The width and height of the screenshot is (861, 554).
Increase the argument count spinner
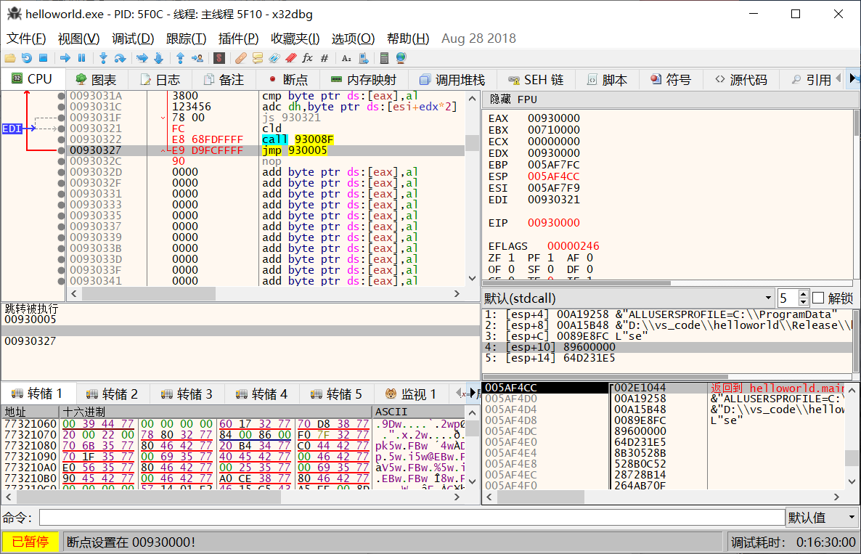804,294
